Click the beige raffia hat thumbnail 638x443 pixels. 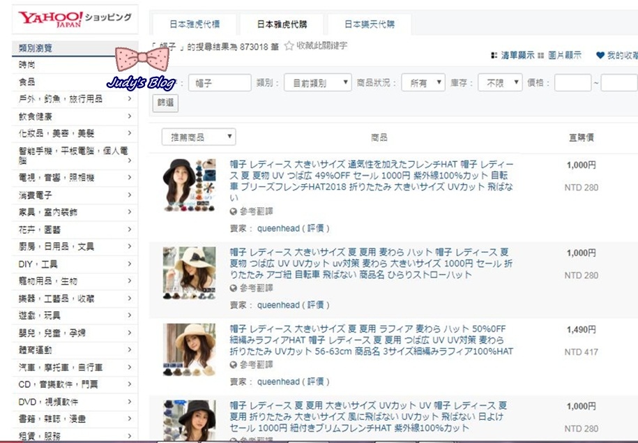click(189, 350)
